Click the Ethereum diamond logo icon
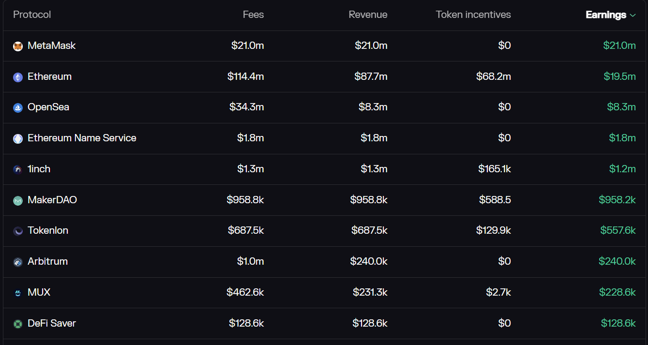This screenshot has width=648, height=345. tap(18, 77)
